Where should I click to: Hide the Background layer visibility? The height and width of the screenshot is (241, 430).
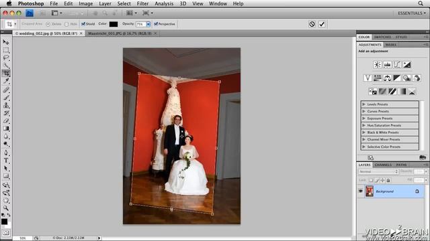(361, 191)
